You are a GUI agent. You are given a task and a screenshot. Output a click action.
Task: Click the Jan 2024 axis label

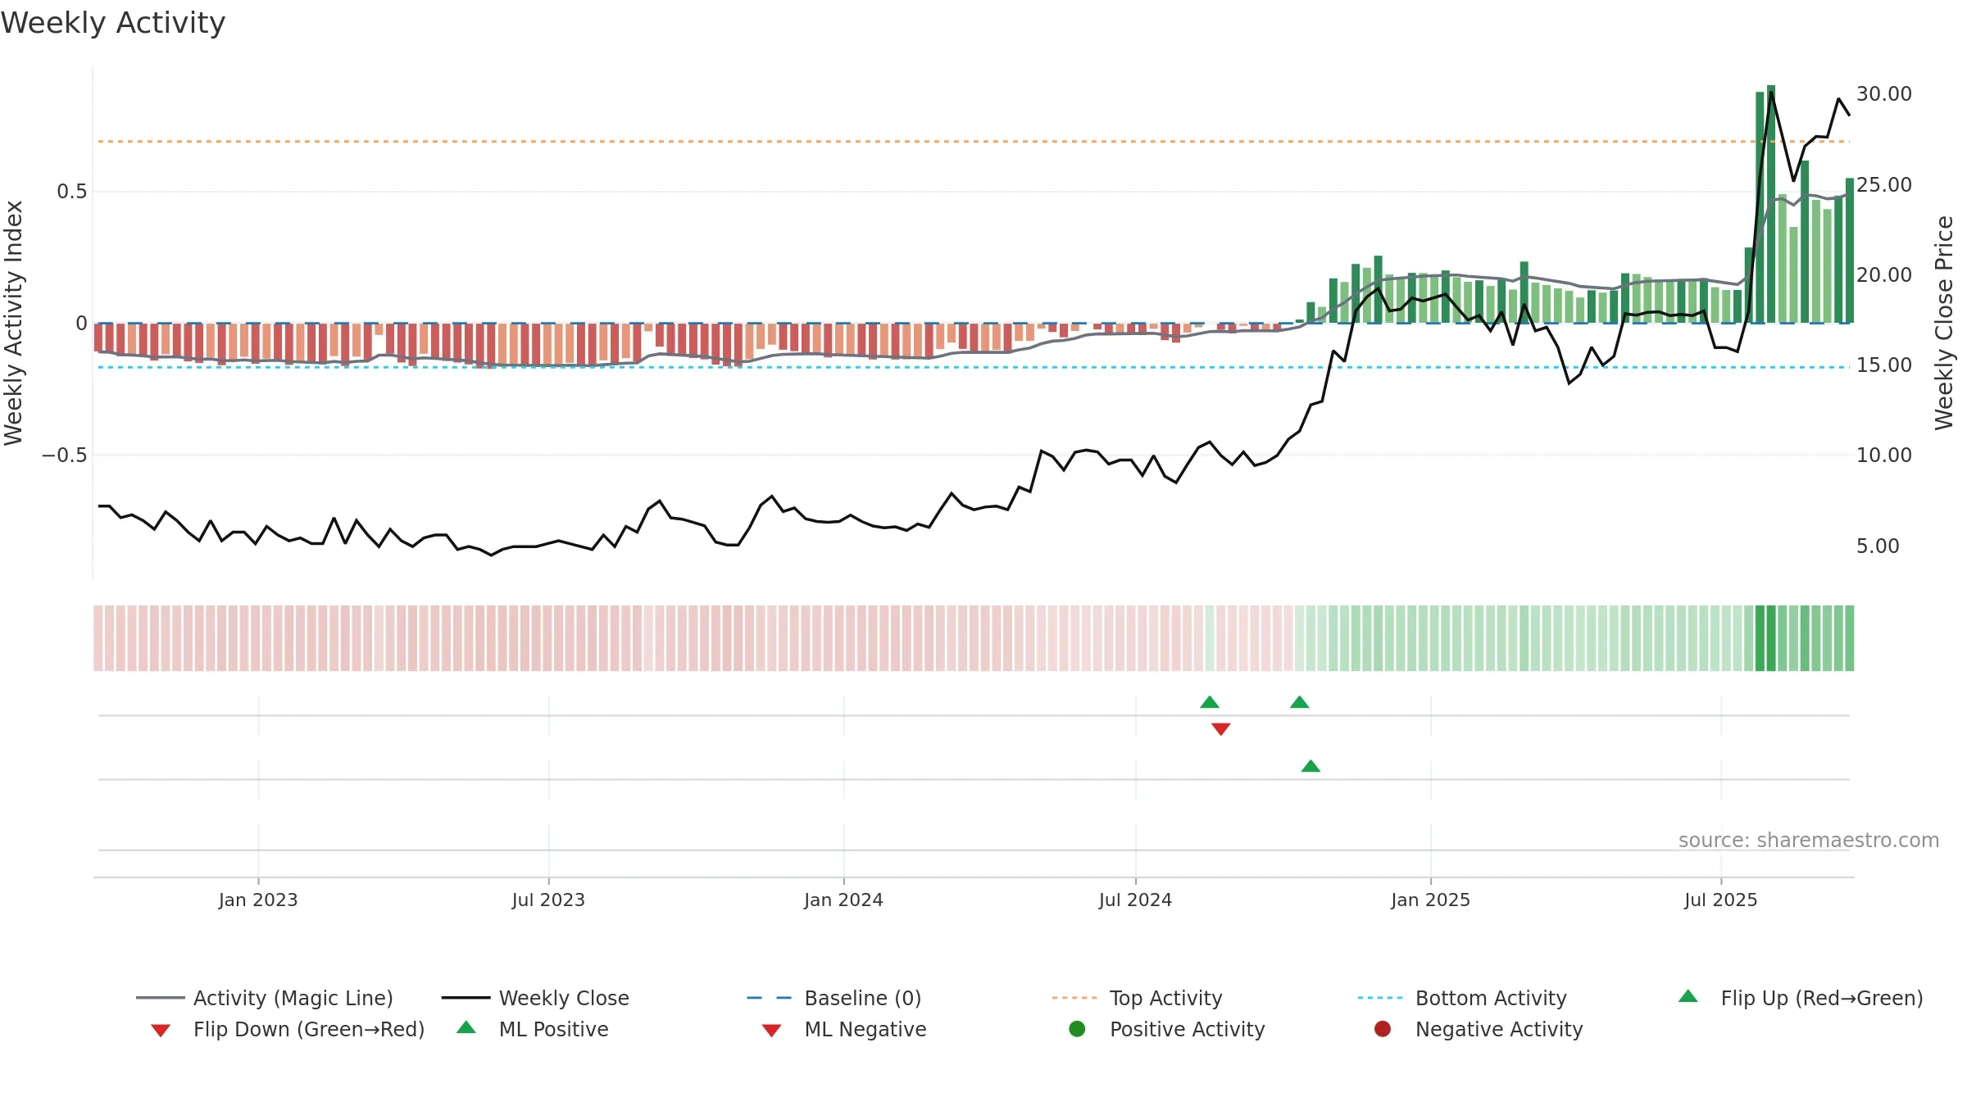(843, 900)
